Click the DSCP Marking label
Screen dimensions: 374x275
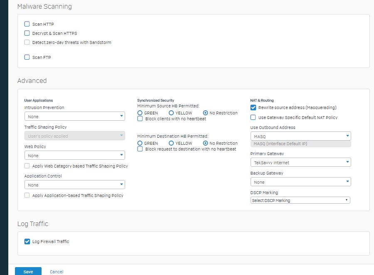(x=264, y=192)
